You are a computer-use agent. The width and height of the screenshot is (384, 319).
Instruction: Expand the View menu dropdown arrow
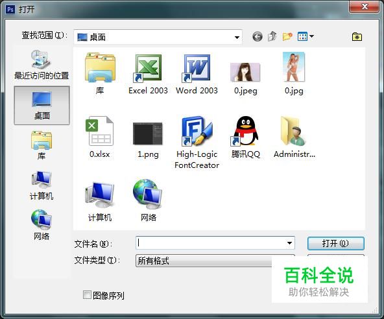point(311,36)
